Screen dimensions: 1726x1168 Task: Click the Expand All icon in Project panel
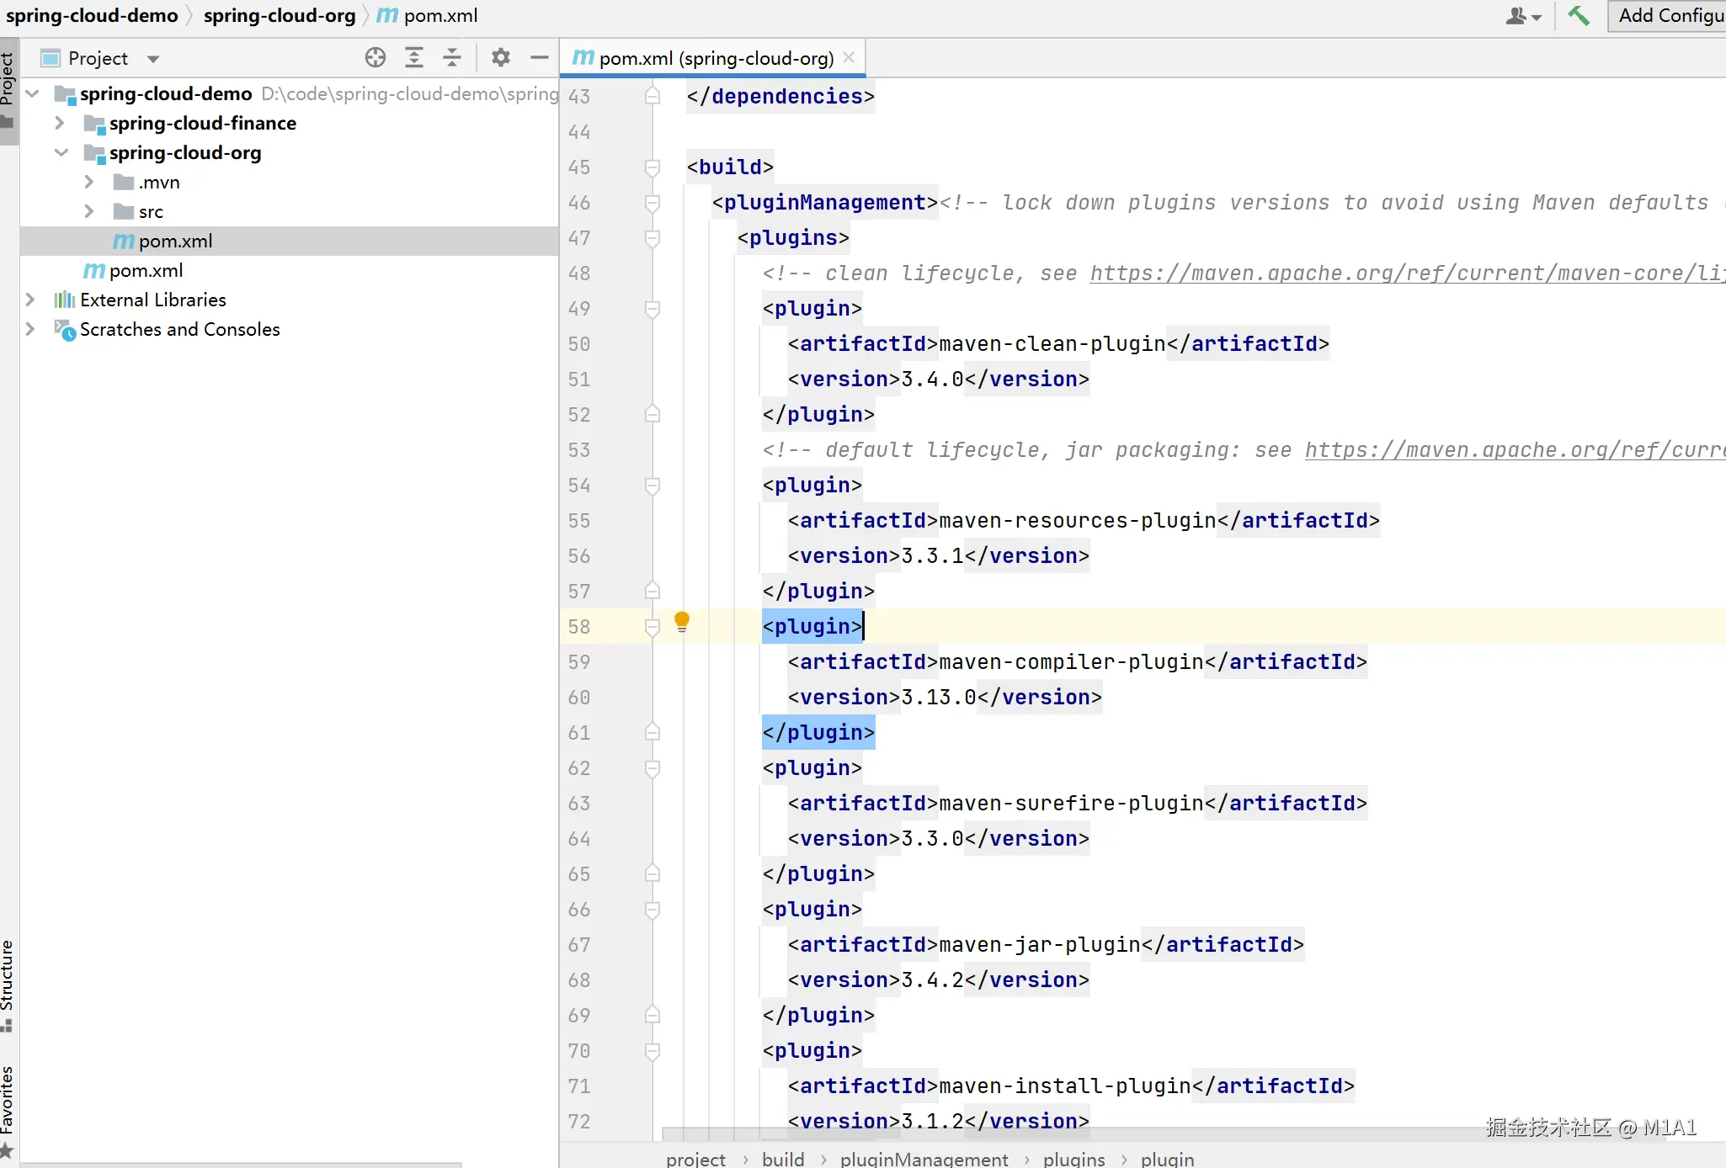(414, 58)
